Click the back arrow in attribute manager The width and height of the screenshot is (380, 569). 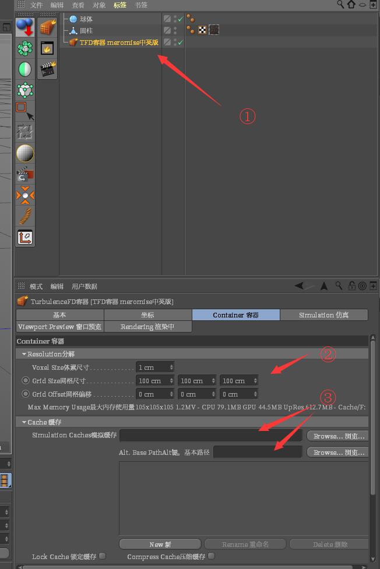point(300,286)
